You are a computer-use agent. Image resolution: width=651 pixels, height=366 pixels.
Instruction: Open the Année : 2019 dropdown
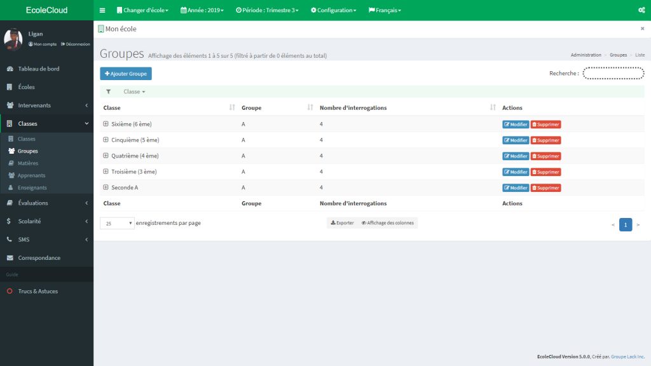(x=205, y=10)
